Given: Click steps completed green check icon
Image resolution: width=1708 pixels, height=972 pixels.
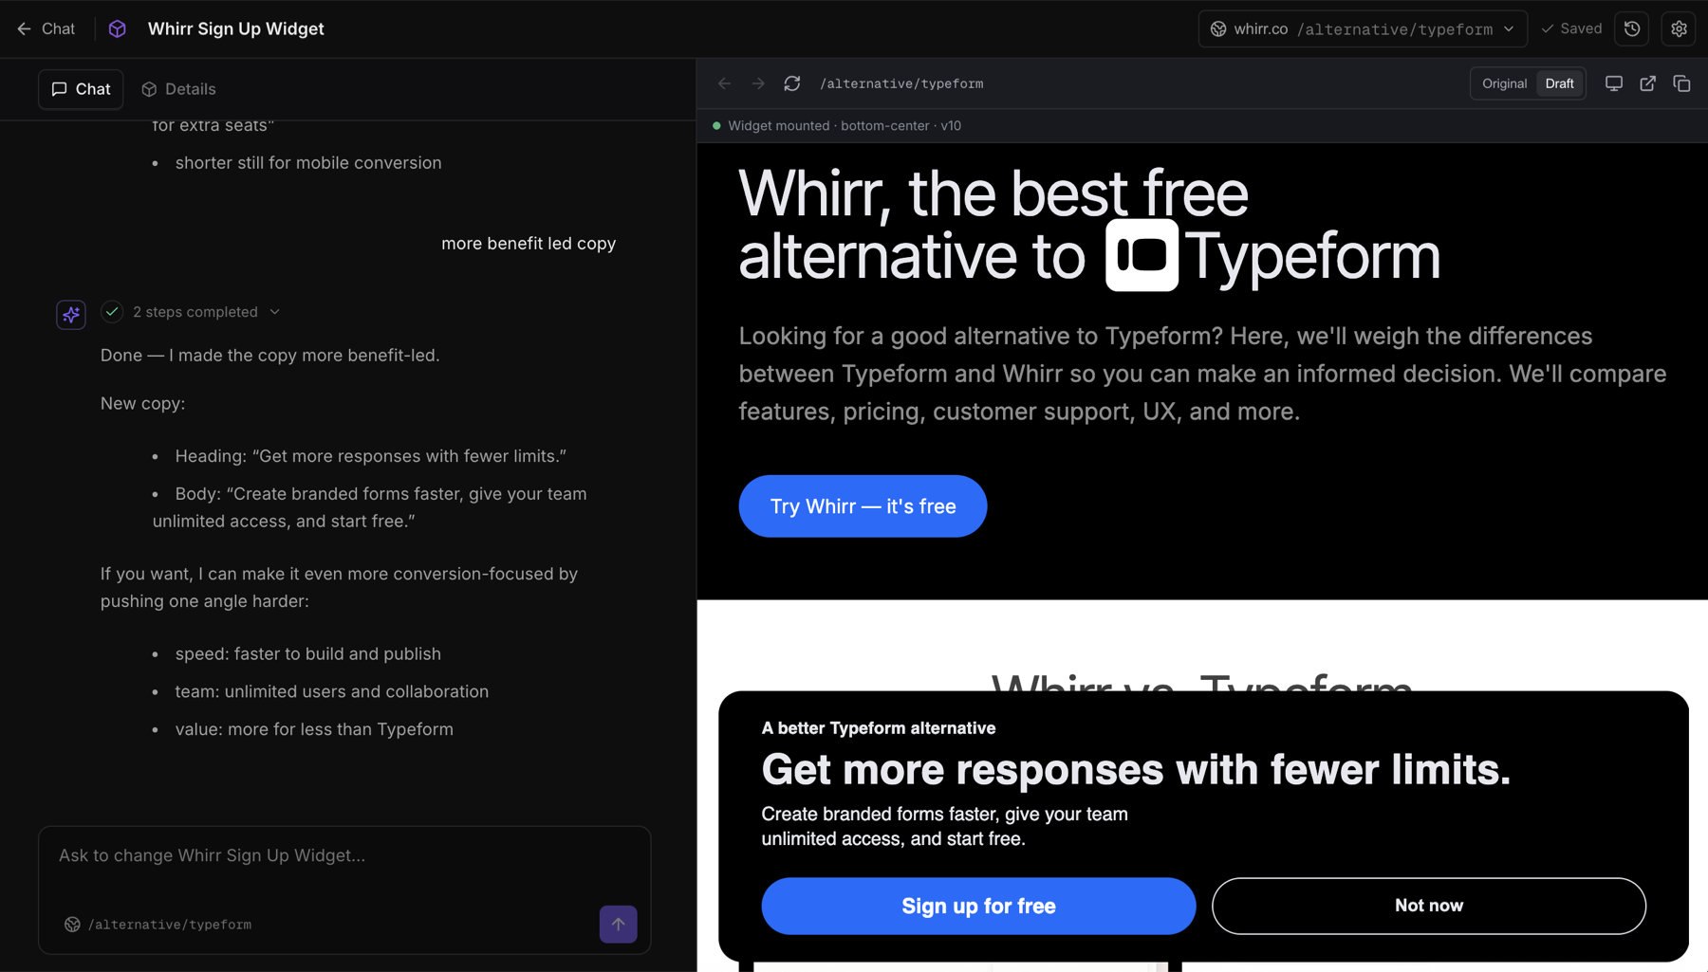Looking at the screenshot, I should (112, 312).
